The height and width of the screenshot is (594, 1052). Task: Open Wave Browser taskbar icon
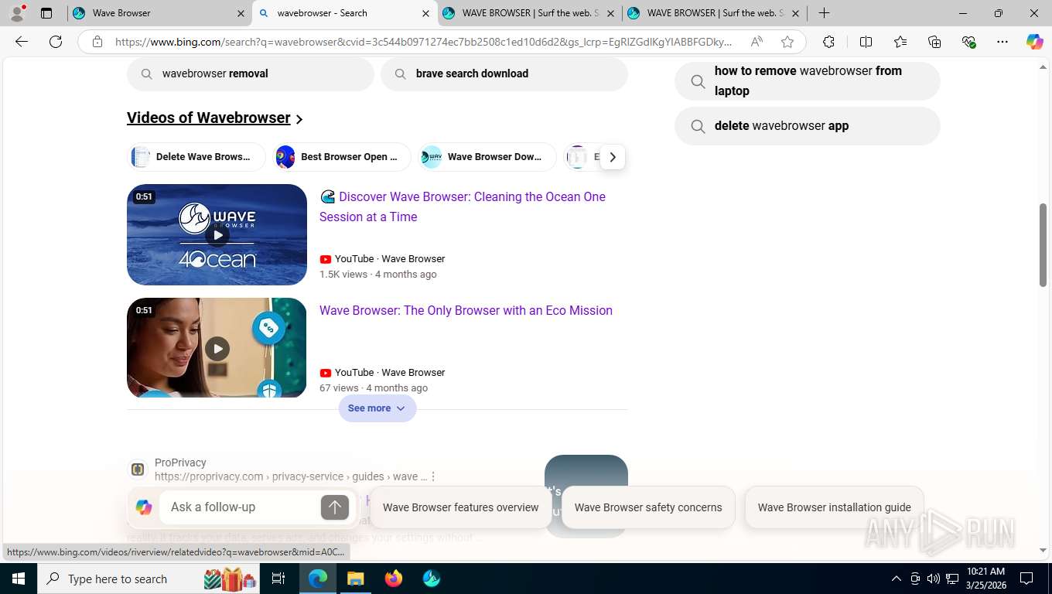[432, 579]
